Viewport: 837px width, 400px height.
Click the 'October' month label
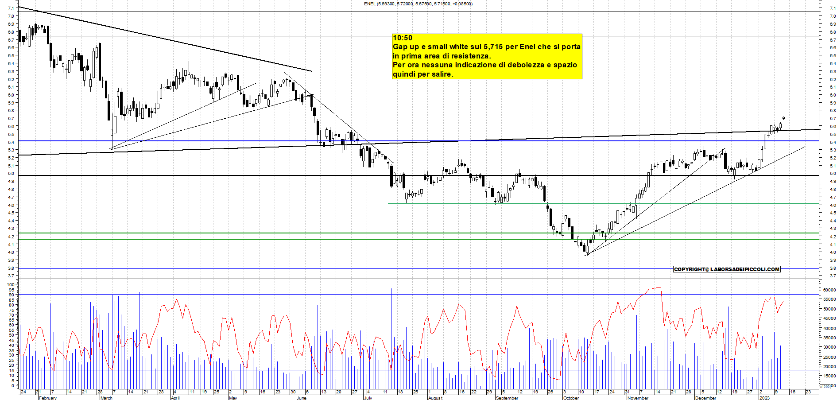click(571, 398)
